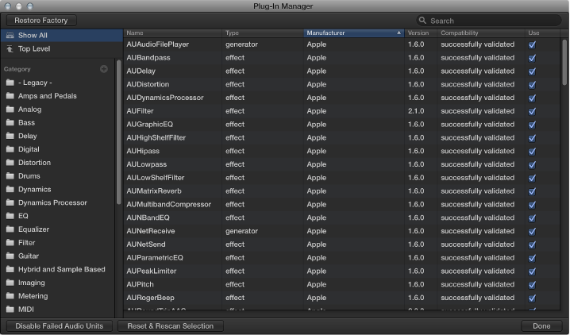The image size is (570, 335).
Task: Sort by the Manufacturer column header
Action: (x=354, y=33)
